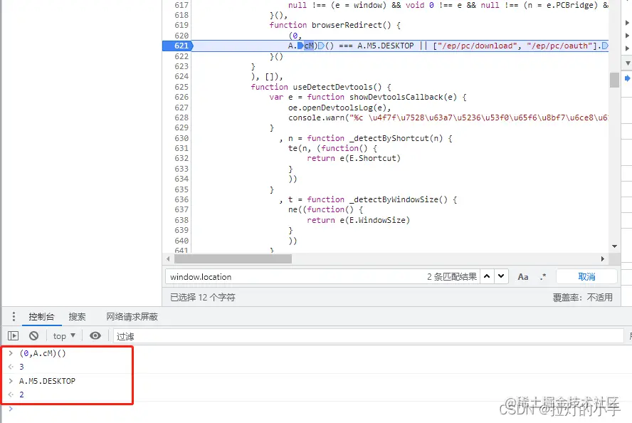Click the 覆盖率: 不适用 coverage status

582,298
